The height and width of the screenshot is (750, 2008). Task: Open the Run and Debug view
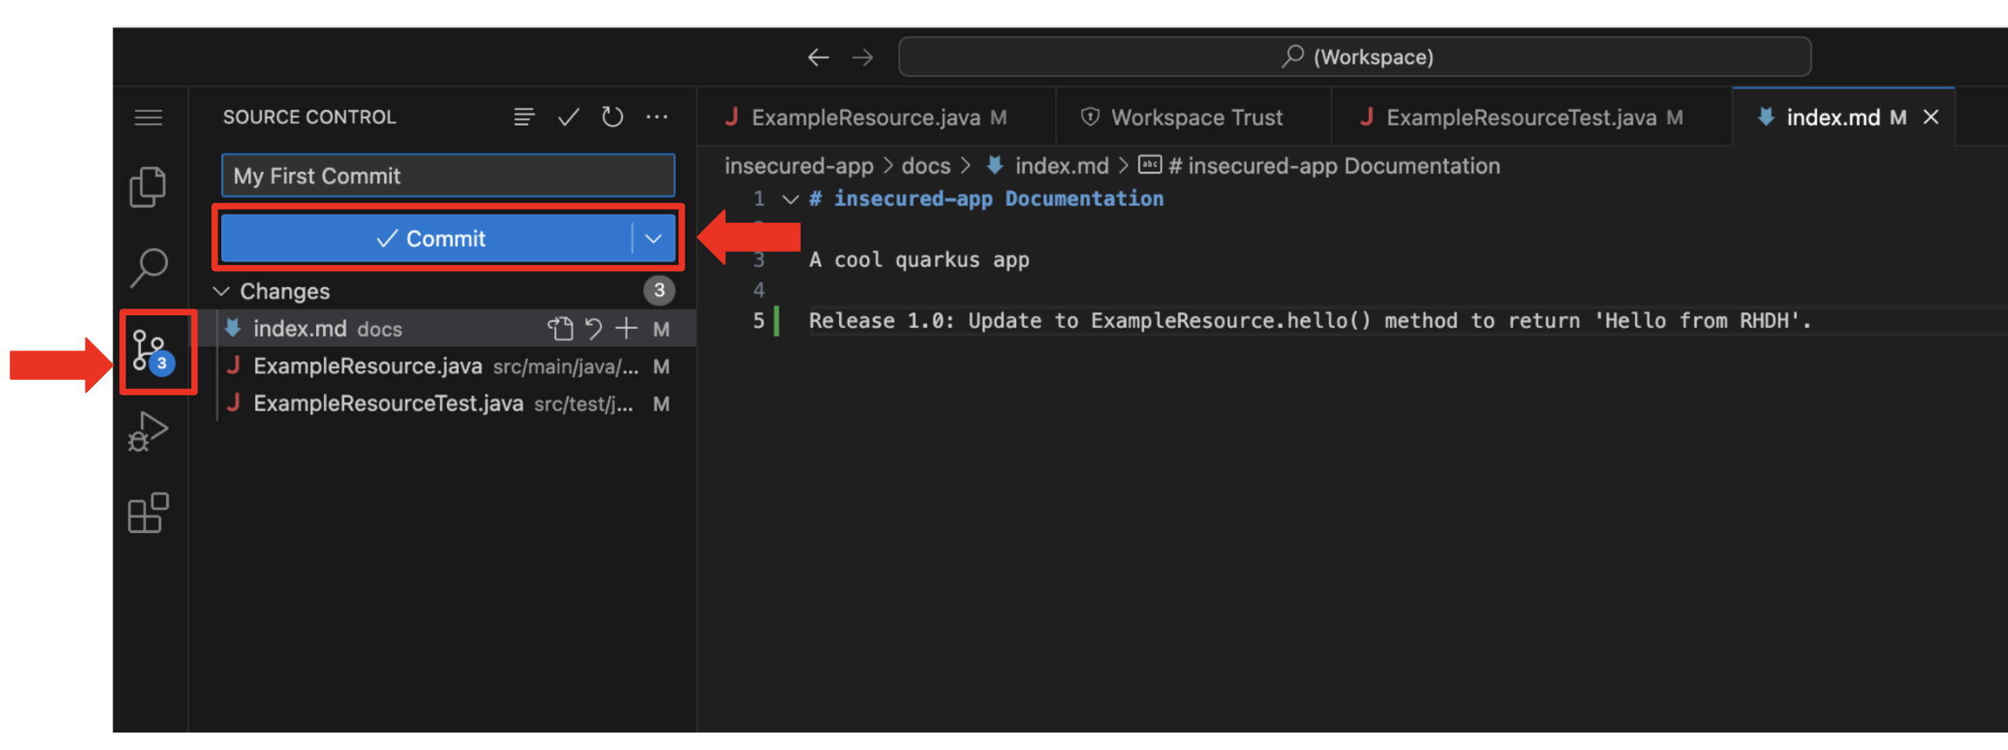tap(148, 431)
